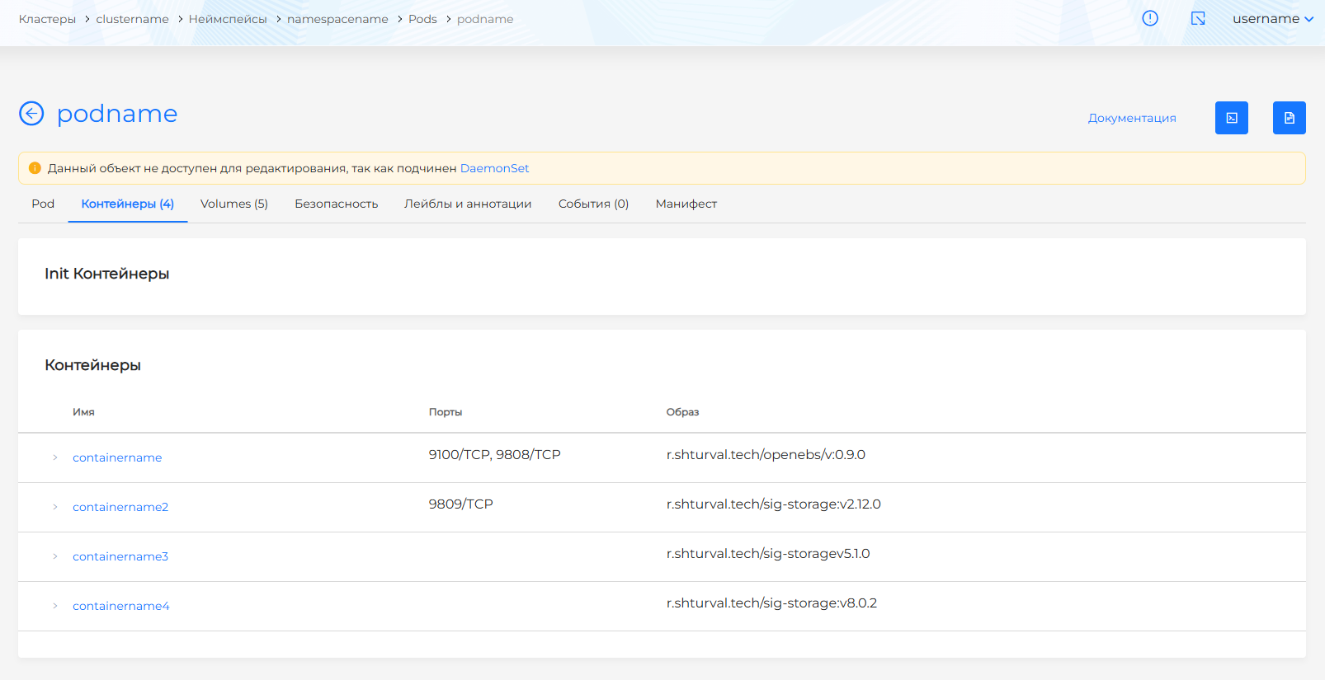Viewport: 1325px width, 680px height.
Task: Open the username dropdown menu
Action: [1272, 19]
